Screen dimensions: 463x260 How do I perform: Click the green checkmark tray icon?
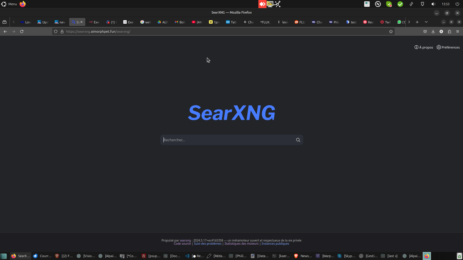(x=400, y=4)
